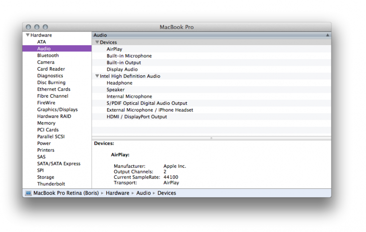This screenshot has height=232, width=366.
Task: Pick S/PDIF Optical Digital Audio Output
Action: [x=212, y=103]
